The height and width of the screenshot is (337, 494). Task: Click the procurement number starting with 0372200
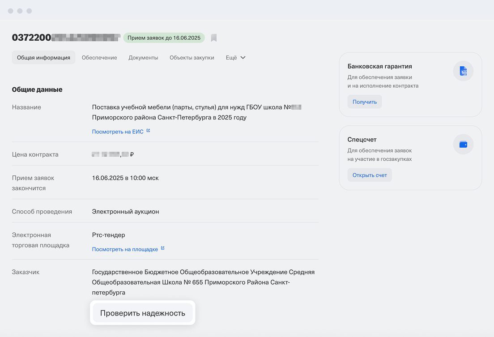tap(66, 38)
